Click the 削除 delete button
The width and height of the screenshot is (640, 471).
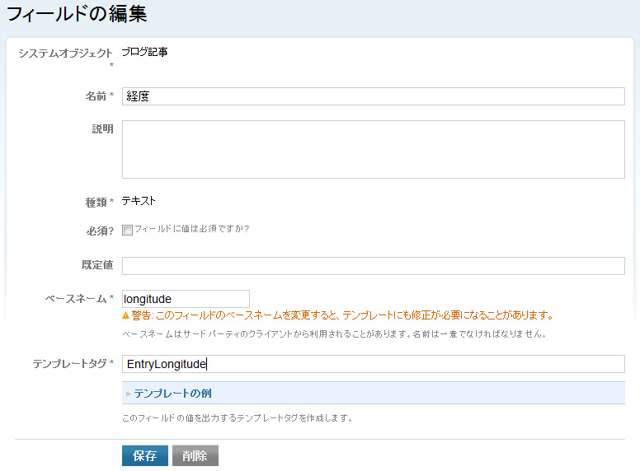[x=195, y=455]
